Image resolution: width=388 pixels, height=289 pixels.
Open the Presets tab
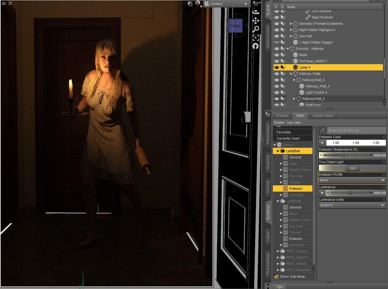coord(282,116)
